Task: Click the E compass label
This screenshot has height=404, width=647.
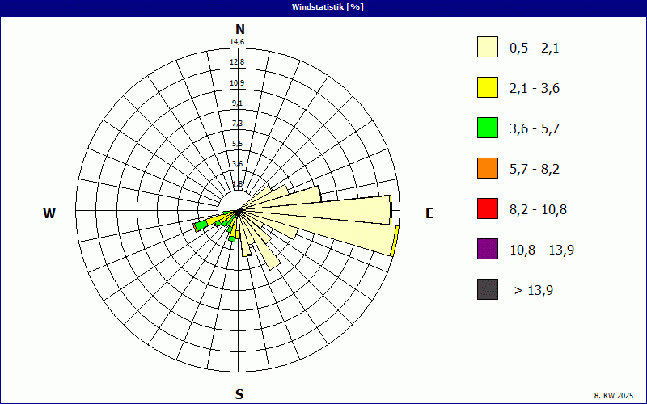Action: click(x=429, y=213)
